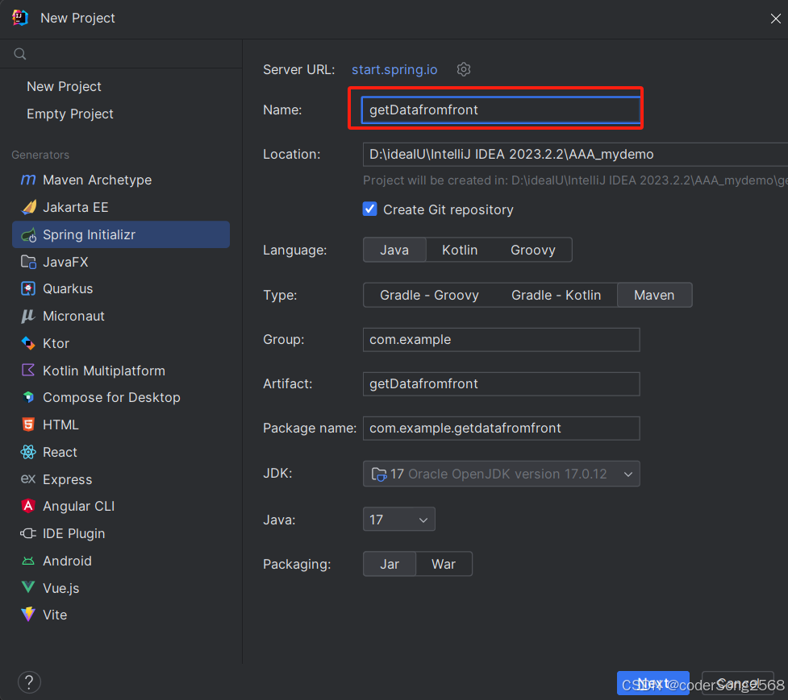This screenshot has width=788, height=700.
Task: Choose the Quarkus generator label
Action: point(68,289)
